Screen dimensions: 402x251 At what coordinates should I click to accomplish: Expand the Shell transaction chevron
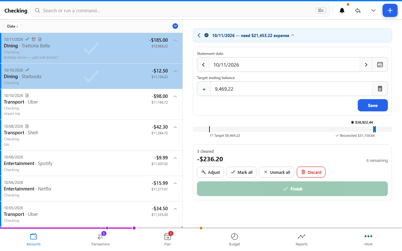point(175,127)
